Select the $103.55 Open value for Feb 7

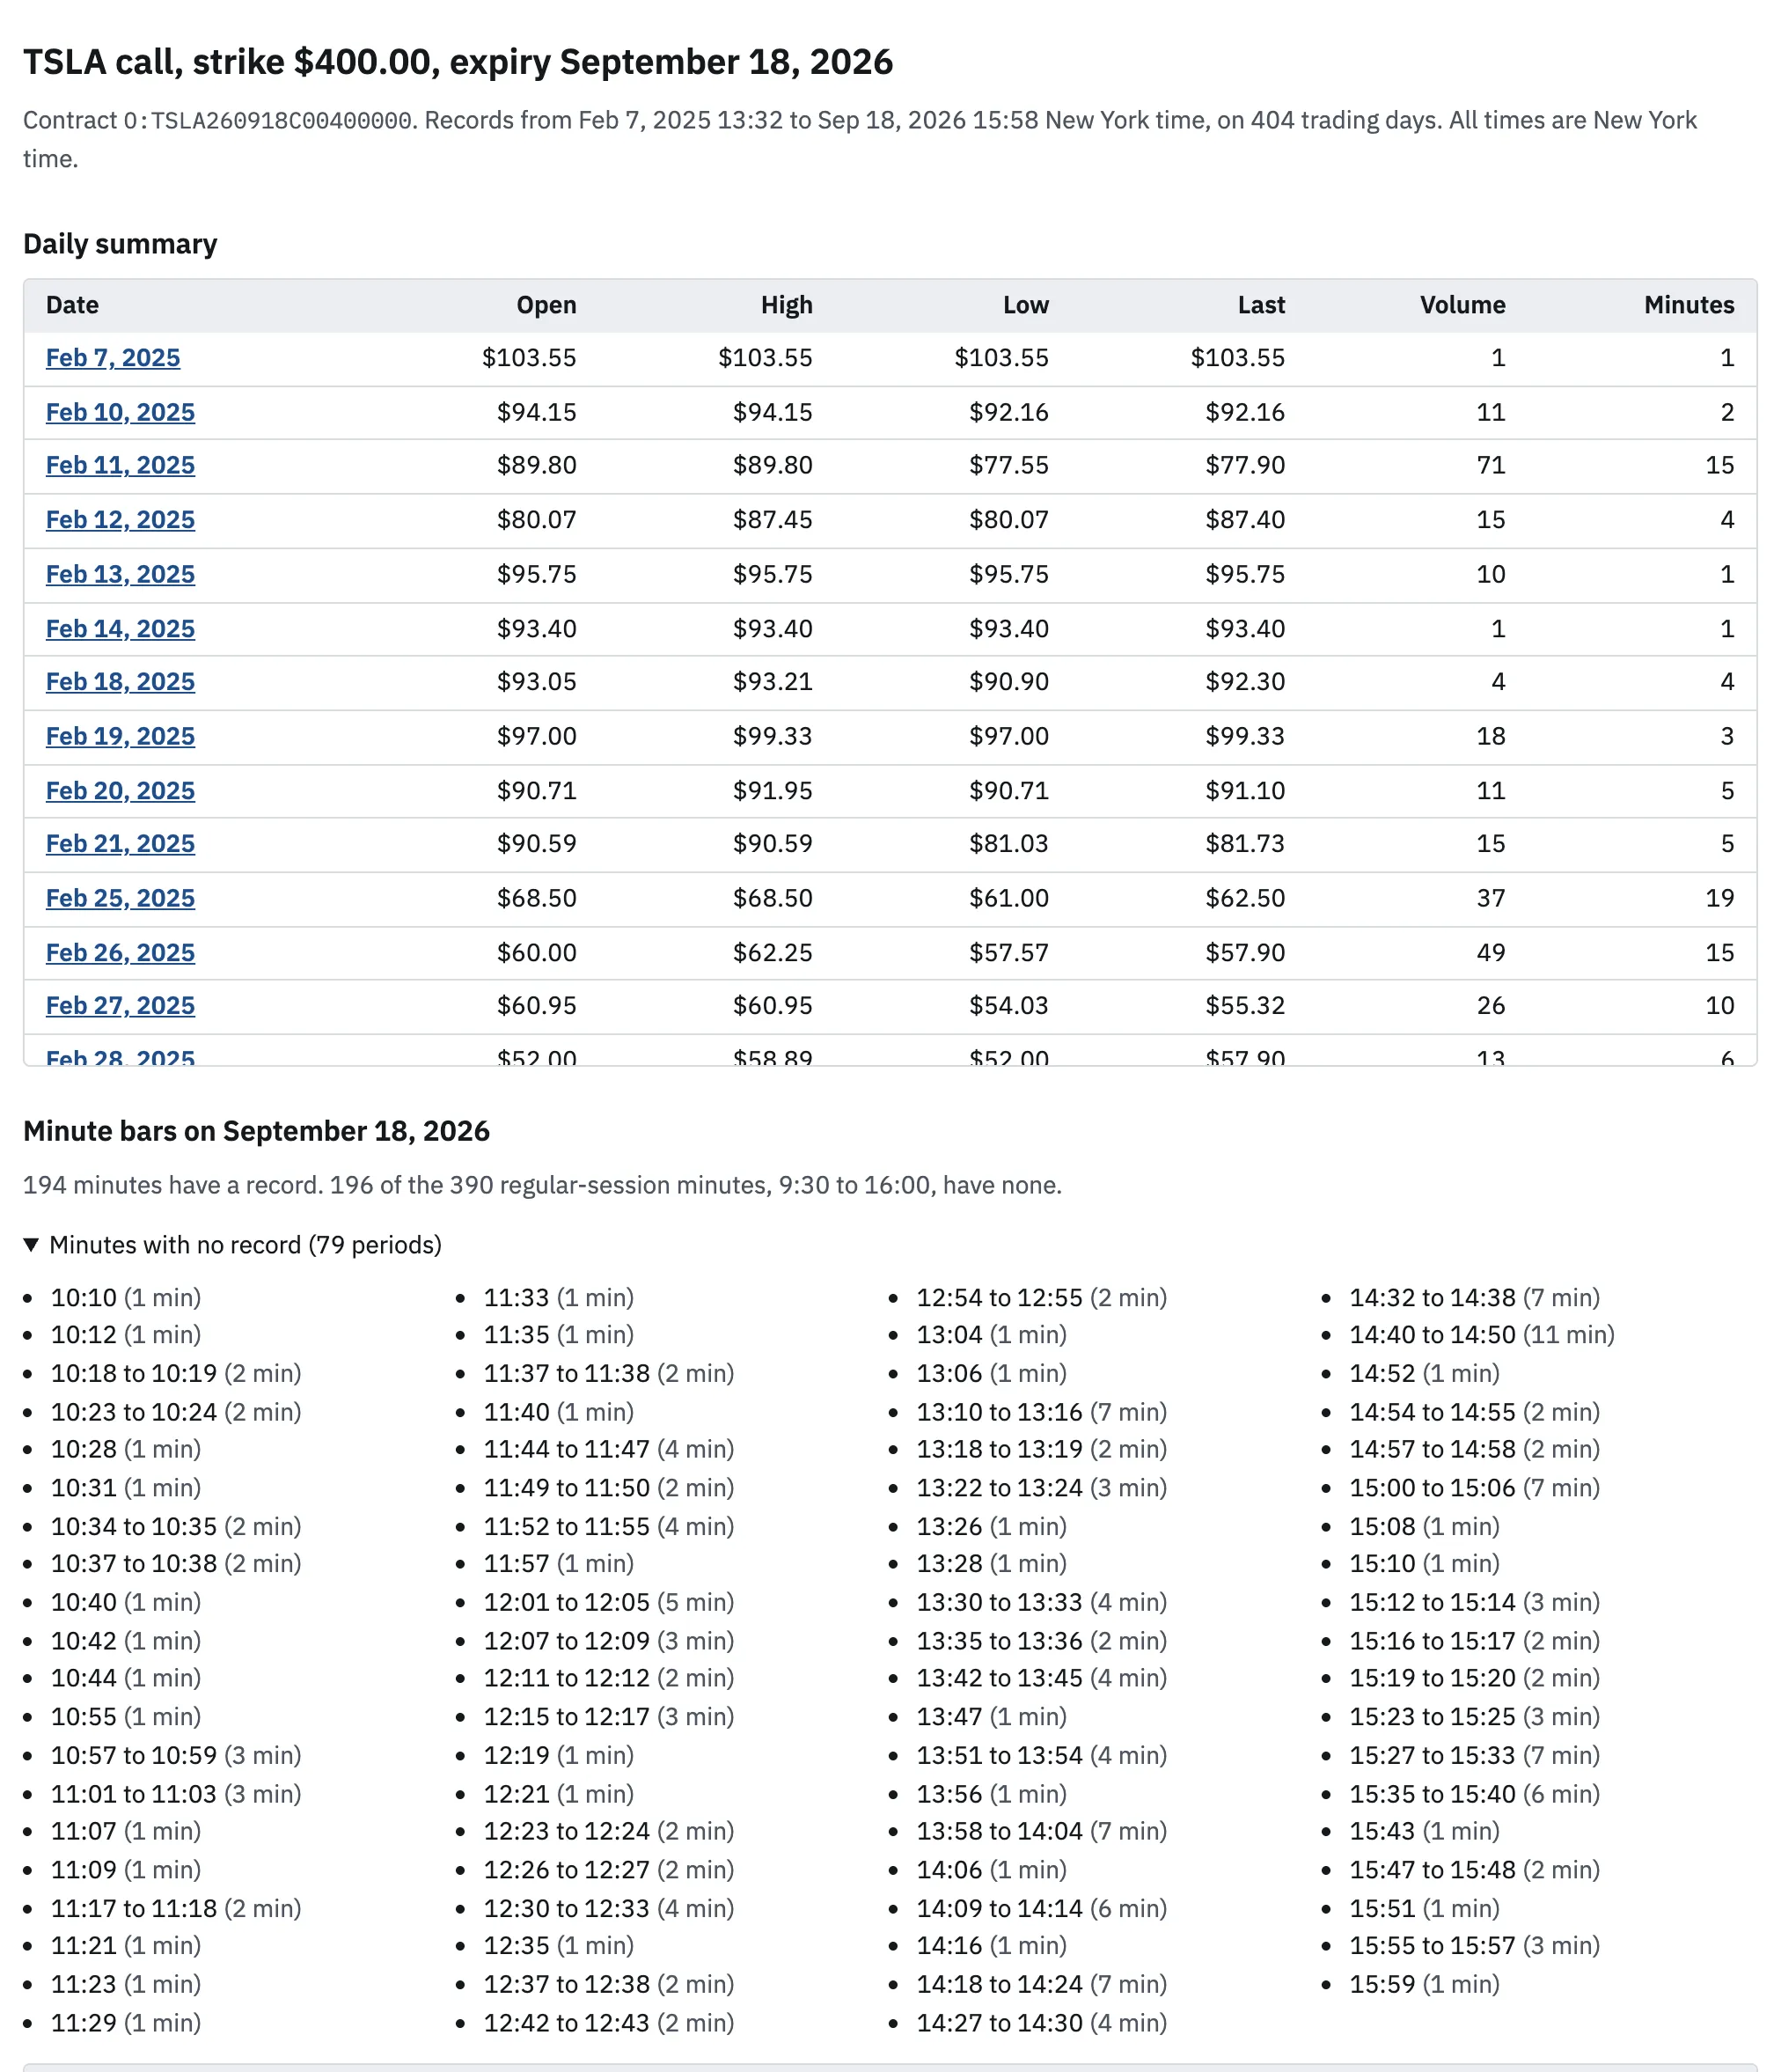click(529, 358)
